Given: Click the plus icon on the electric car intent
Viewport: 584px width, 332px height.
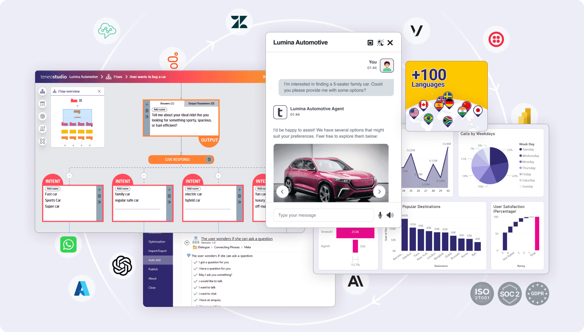Looking at the screenshot, I should pyautogui.click(x=239, y=190).
